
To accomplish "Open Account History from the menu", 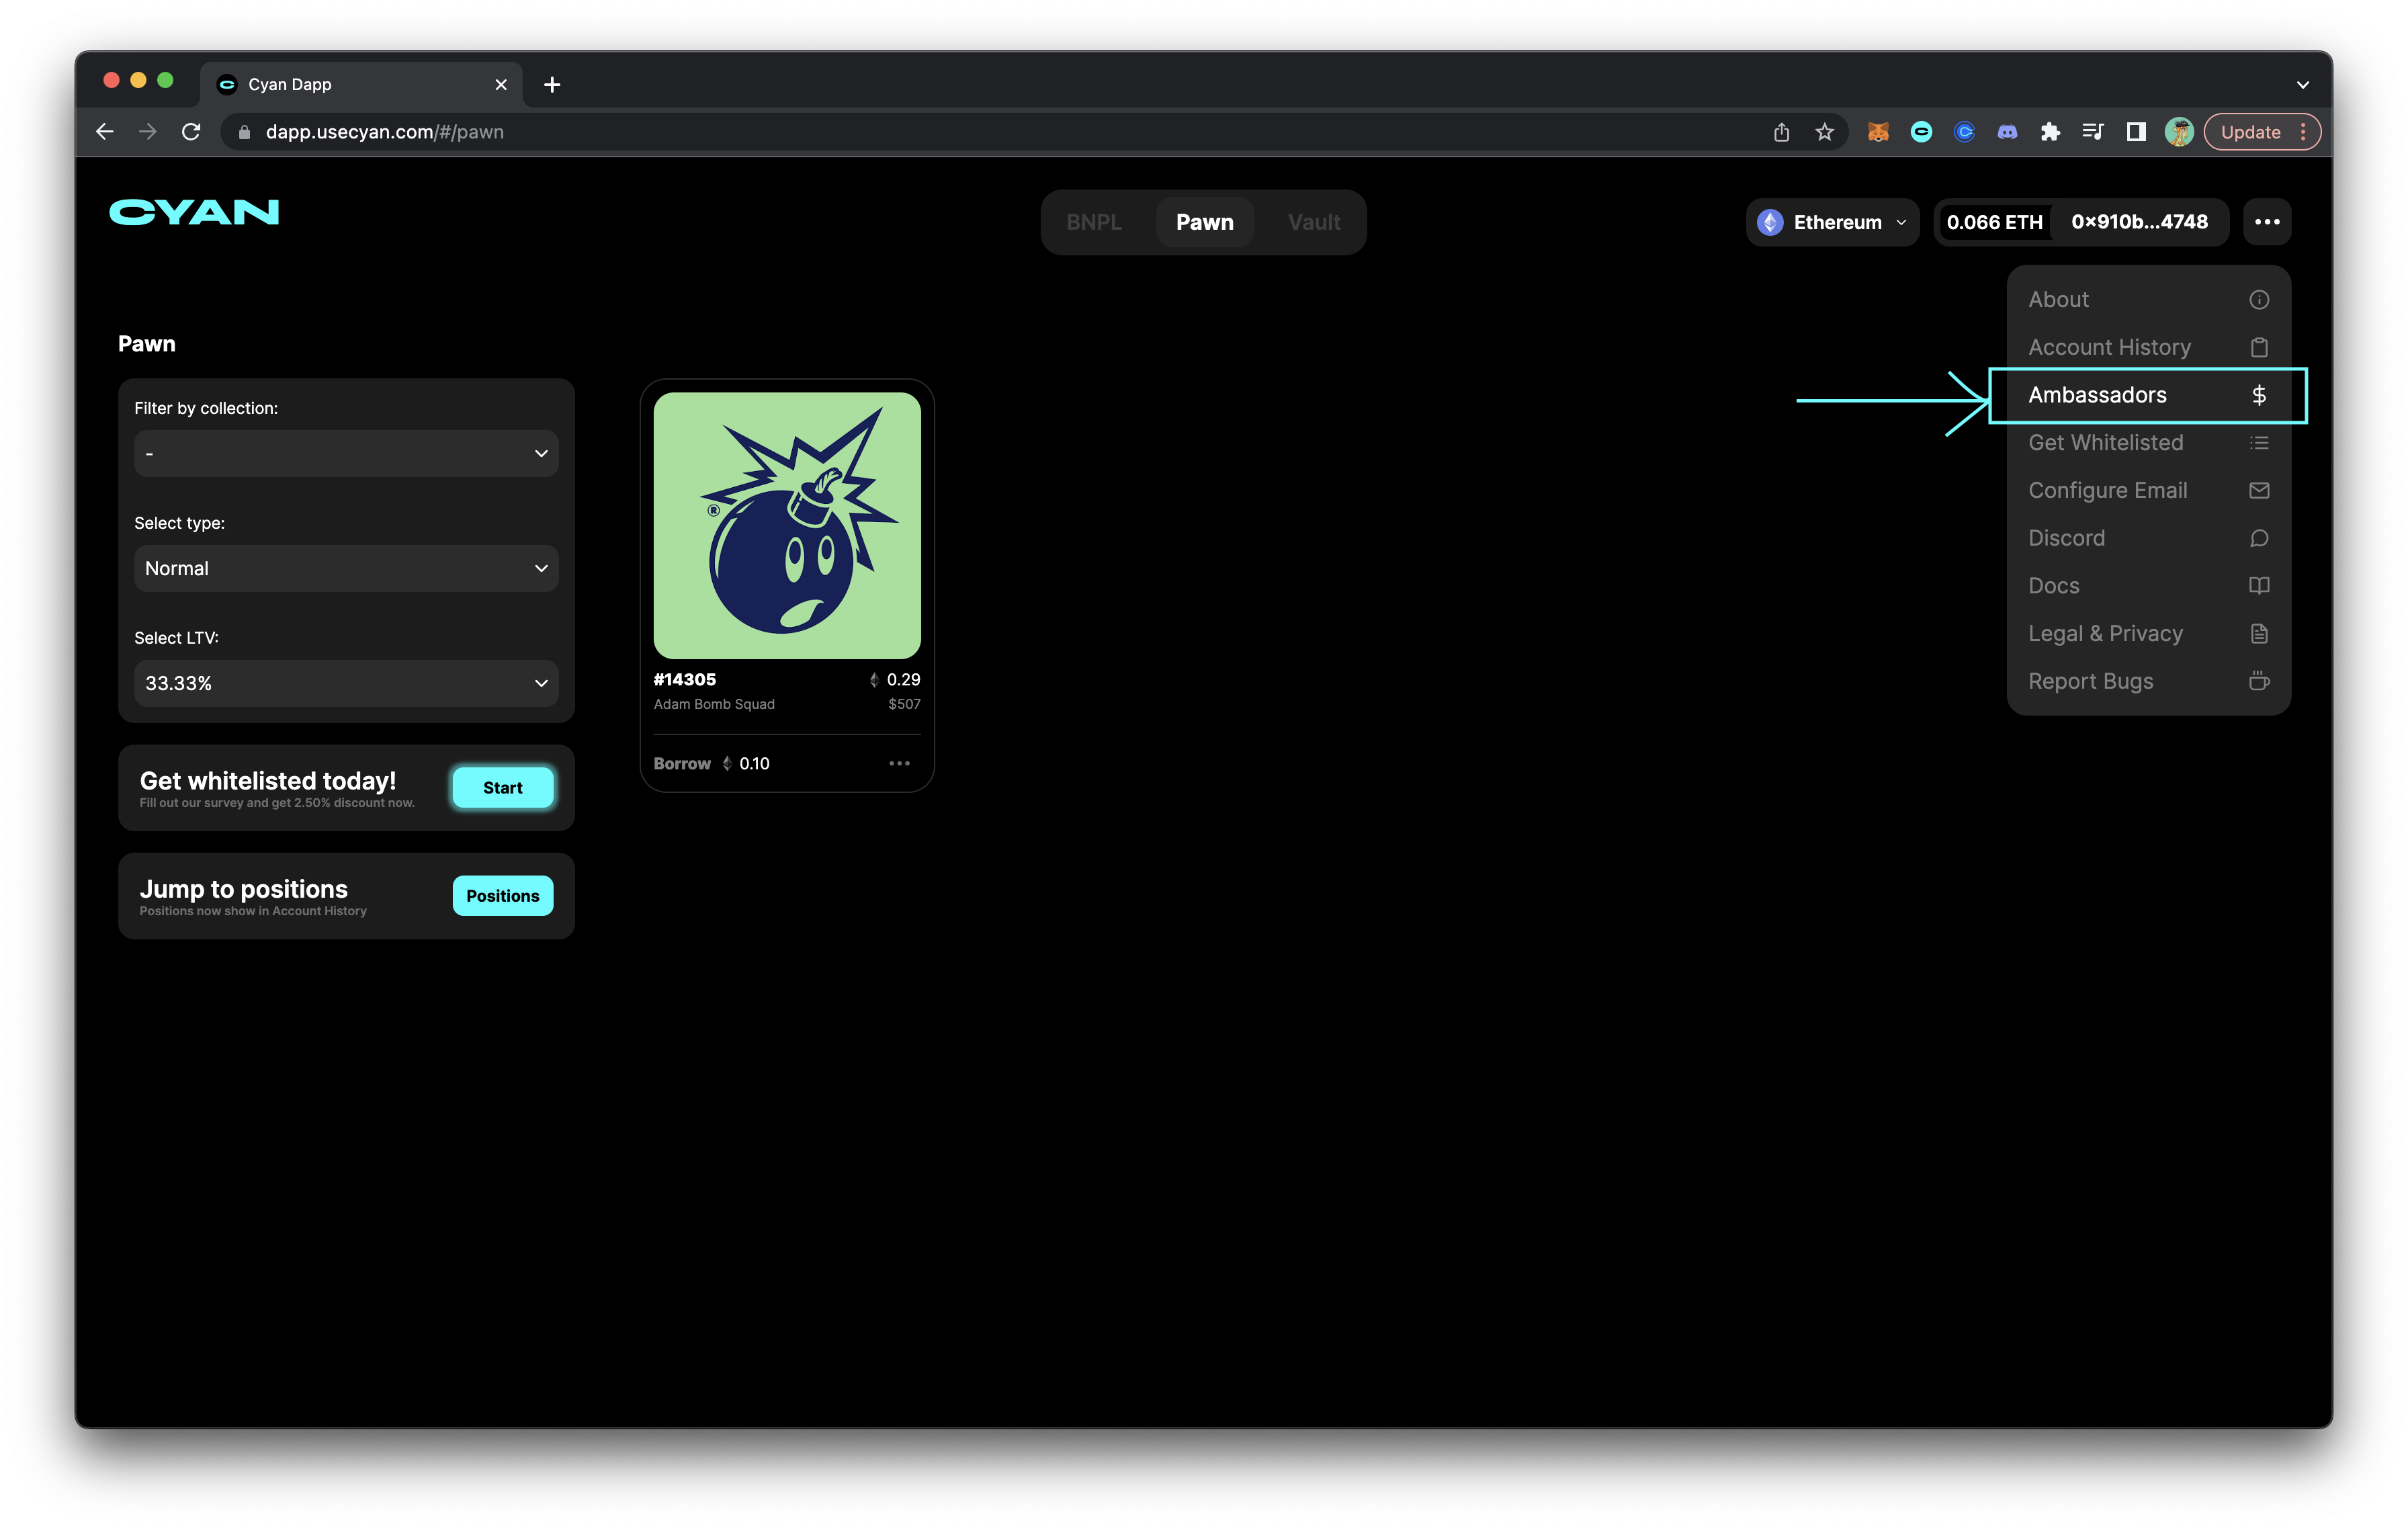I will [2148, 347].
